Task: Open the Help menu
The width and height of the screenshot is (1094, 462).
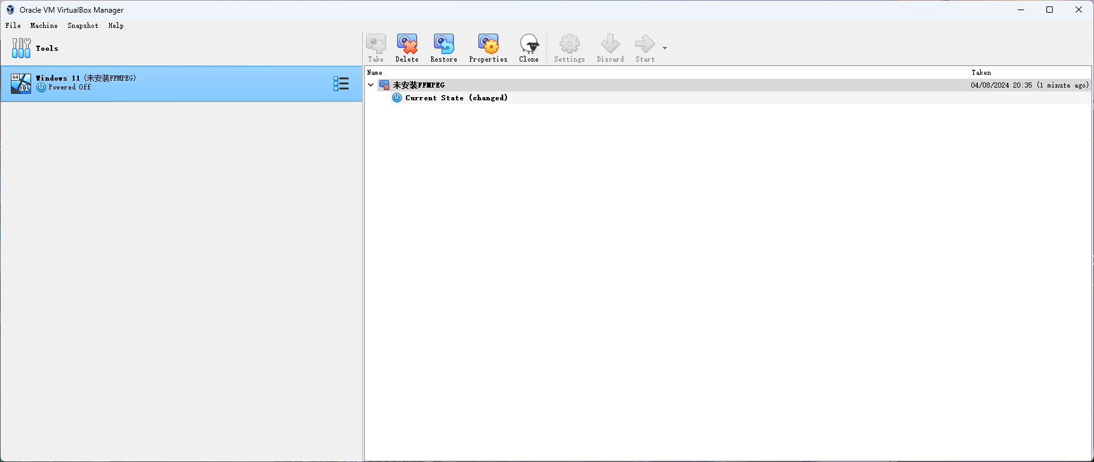Action: [x=116, y=26]
